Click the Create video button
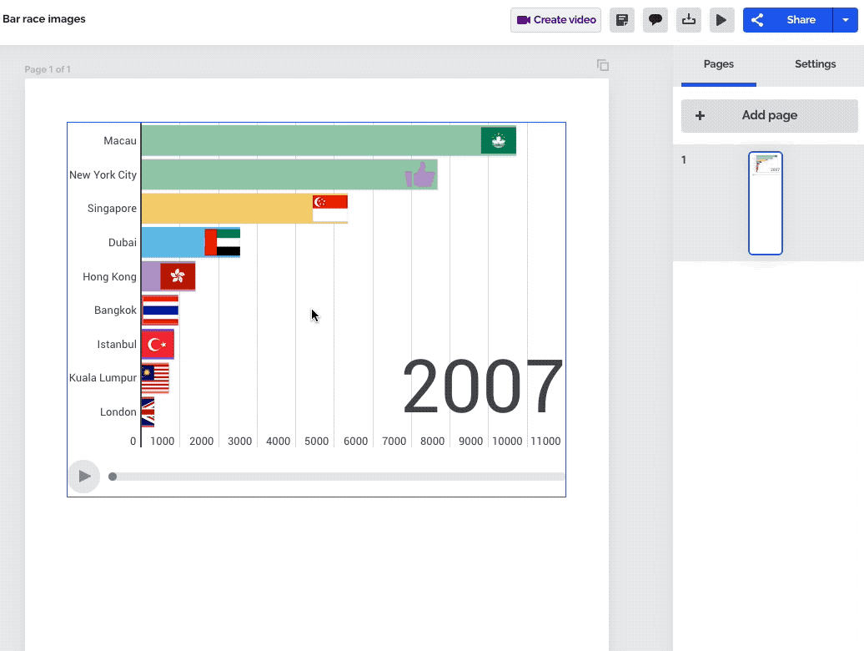 pos(556,20)
